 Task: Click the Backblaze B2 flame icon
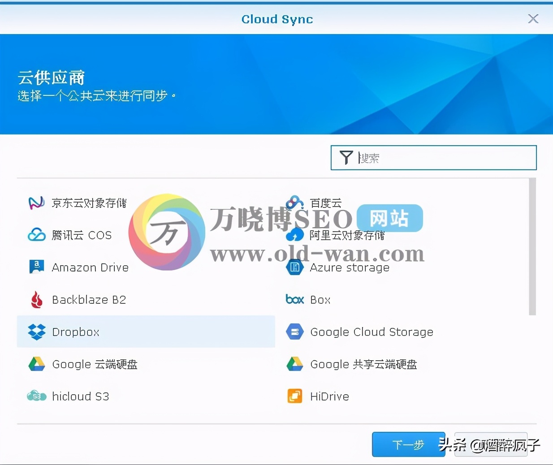pyautogui.click(x=36, y=300)
